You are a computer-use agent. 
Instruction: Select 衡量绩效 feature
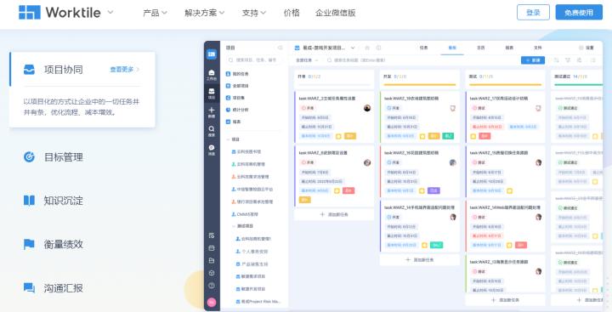click(53, 245)
